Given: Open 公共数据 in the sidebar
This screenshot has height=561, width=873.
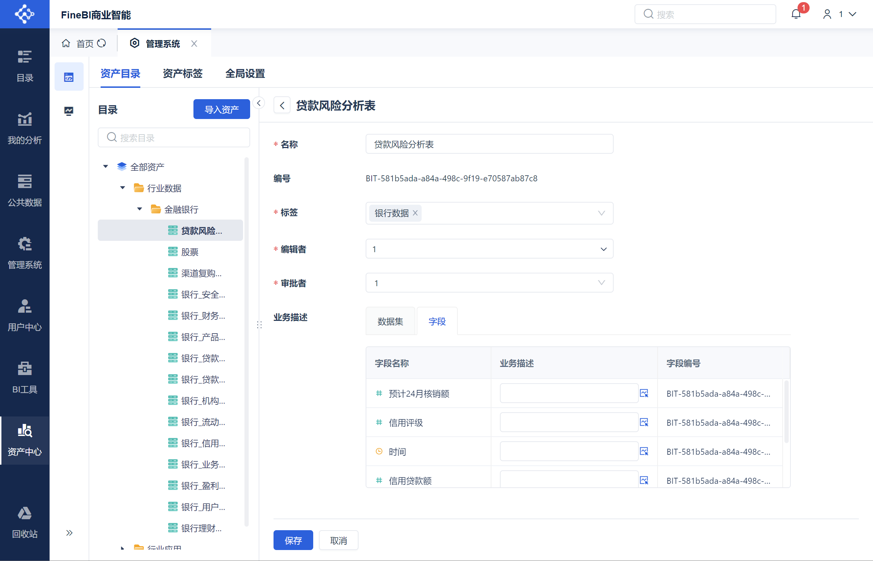Looking at the screenshot, I should point(25,191).
